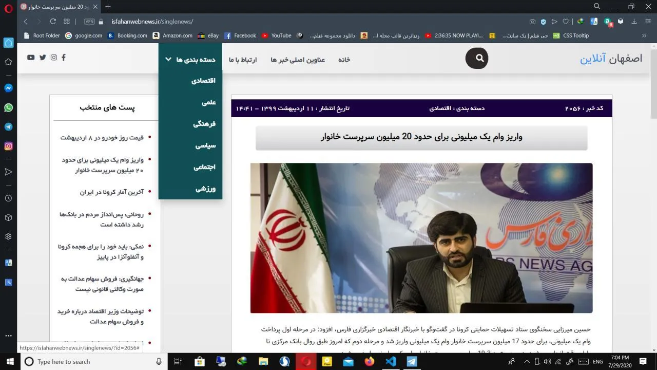Open the site's YouTube social icon

[x=31, y=58]
